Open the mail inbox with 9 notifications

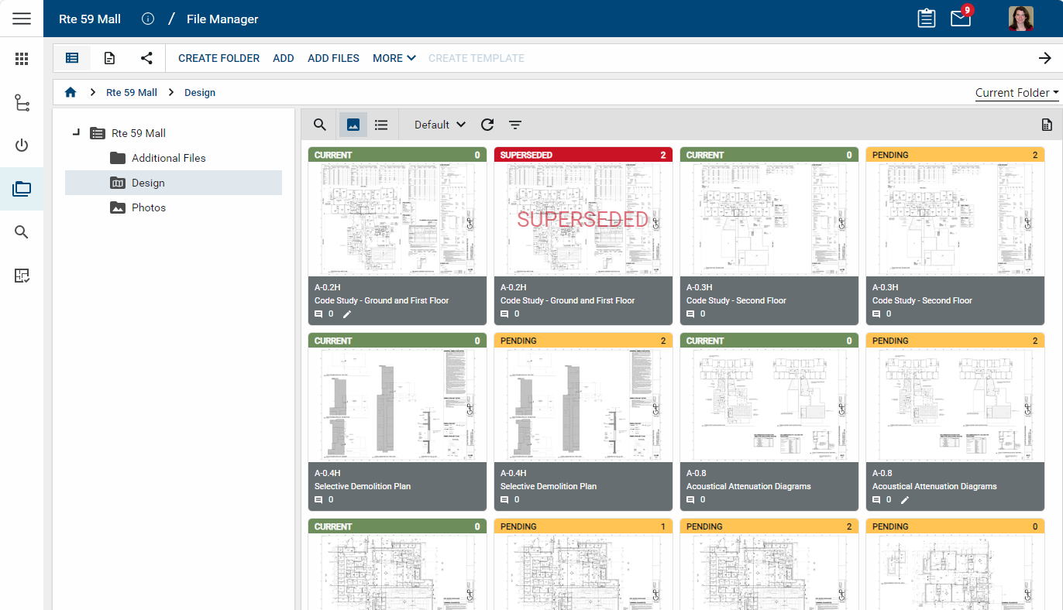(961, 19)
